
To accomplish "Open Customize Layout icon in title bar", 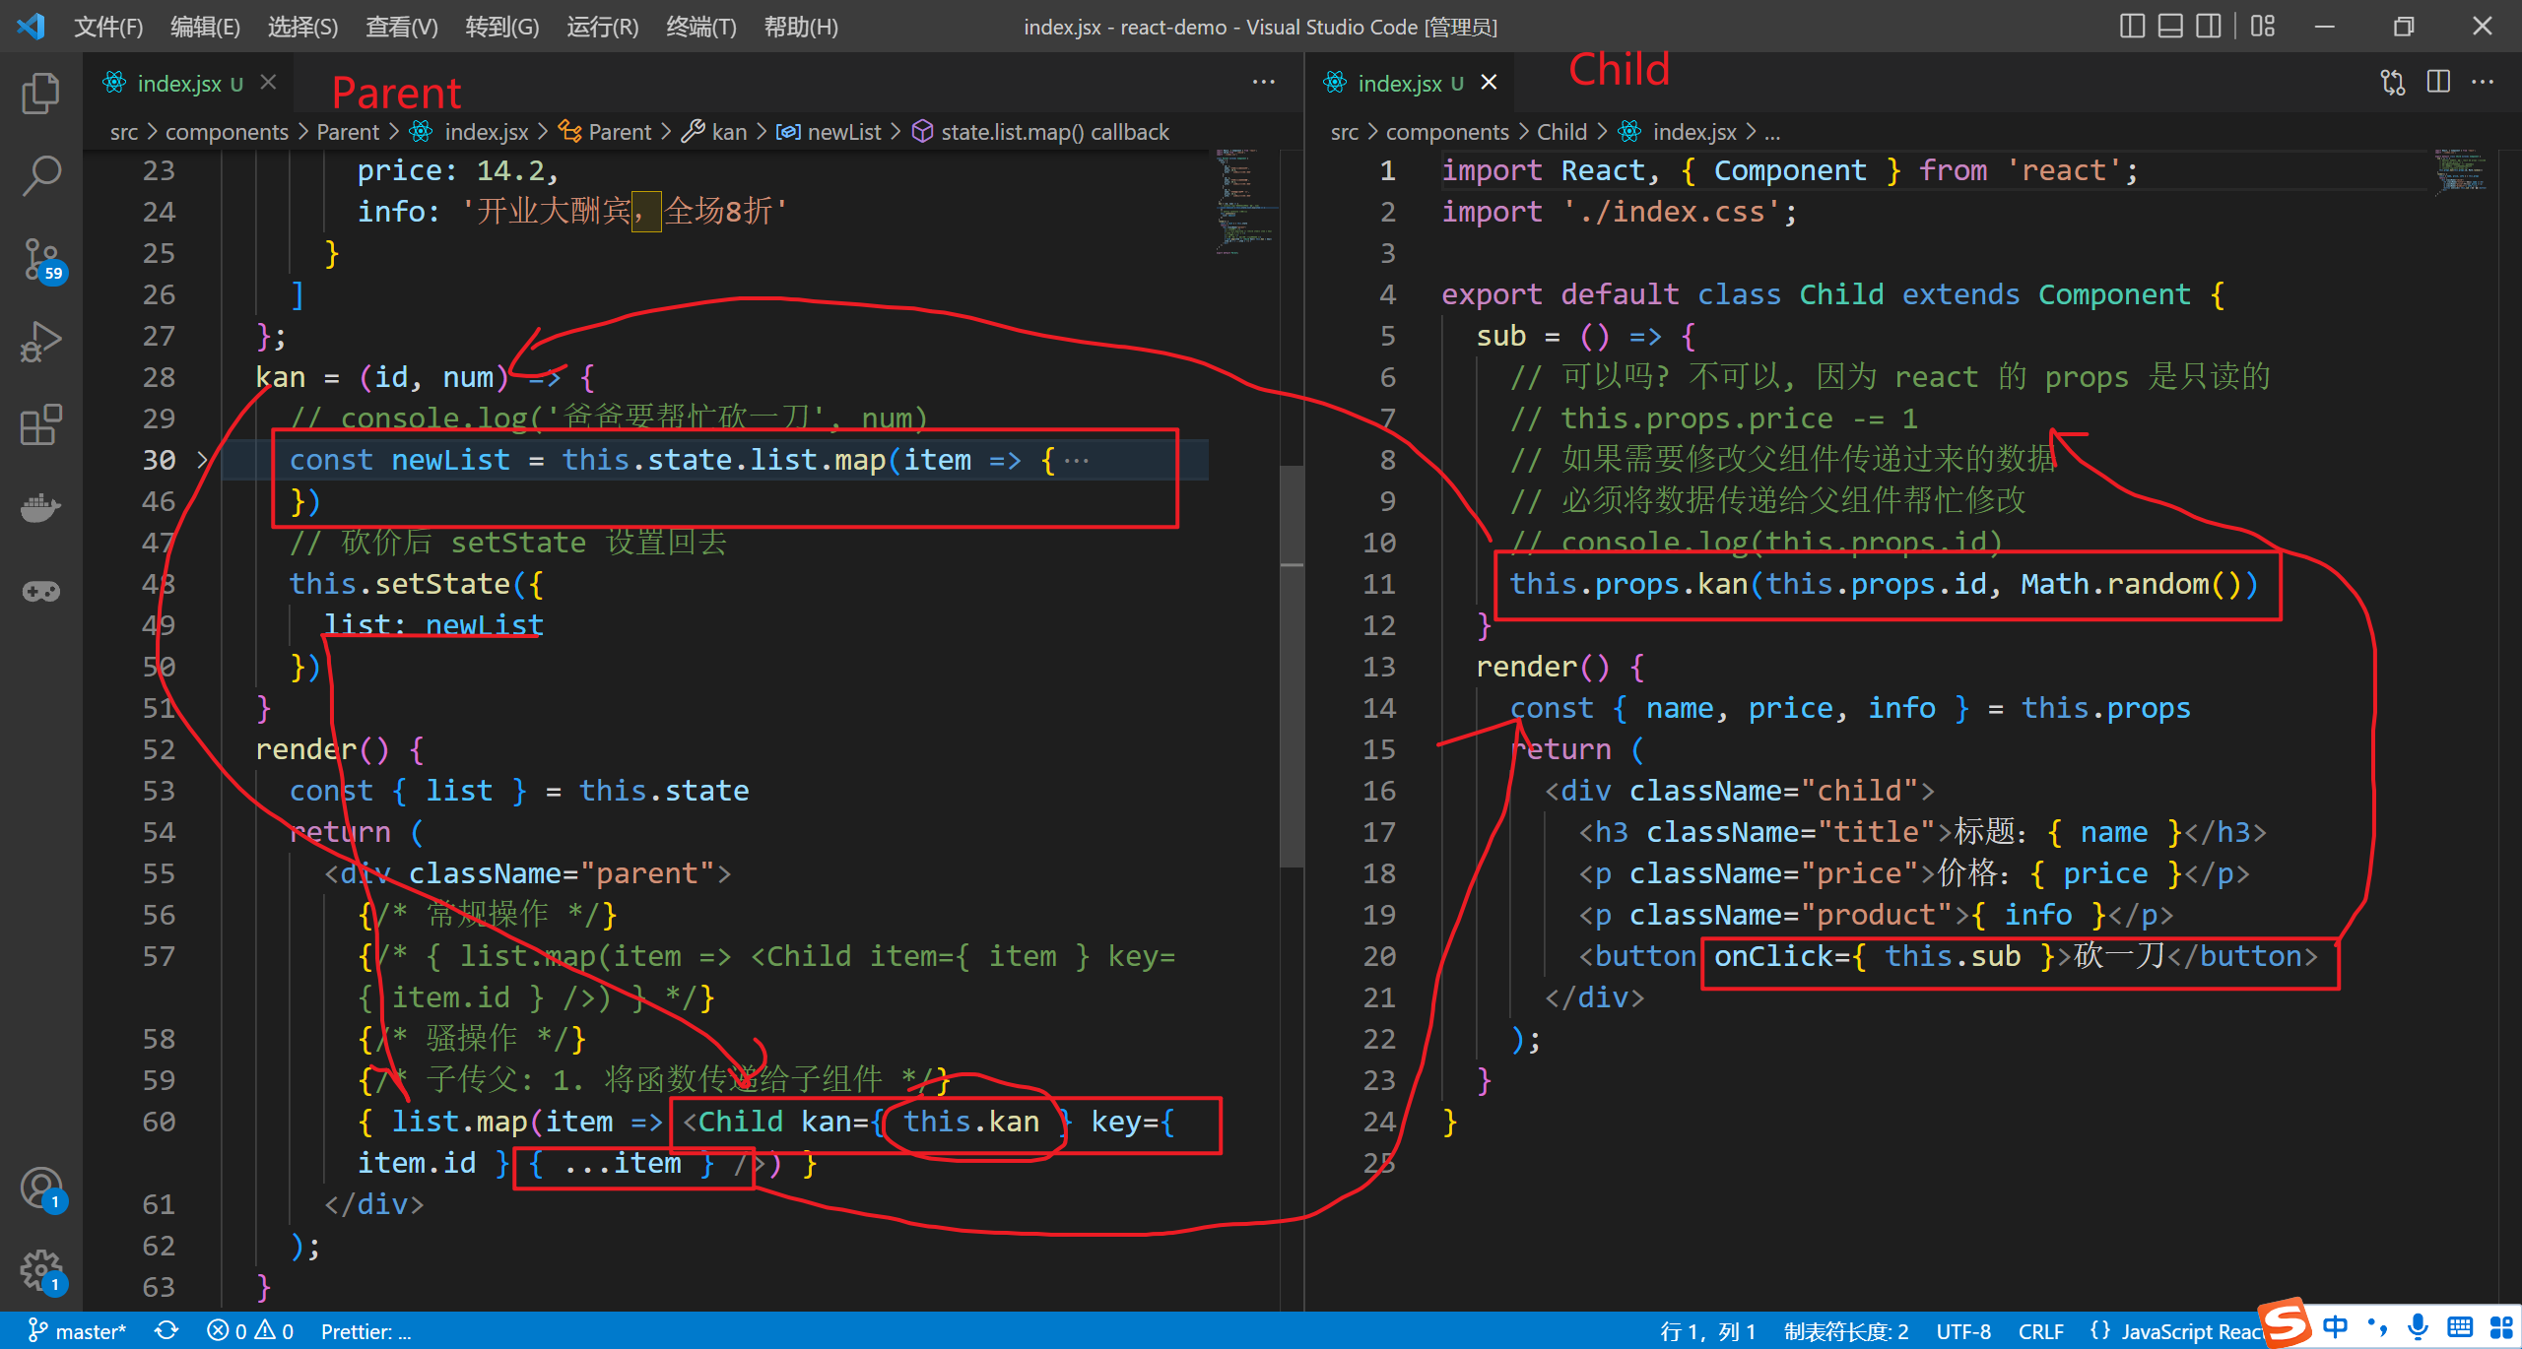I will [x=2263, y=27].
